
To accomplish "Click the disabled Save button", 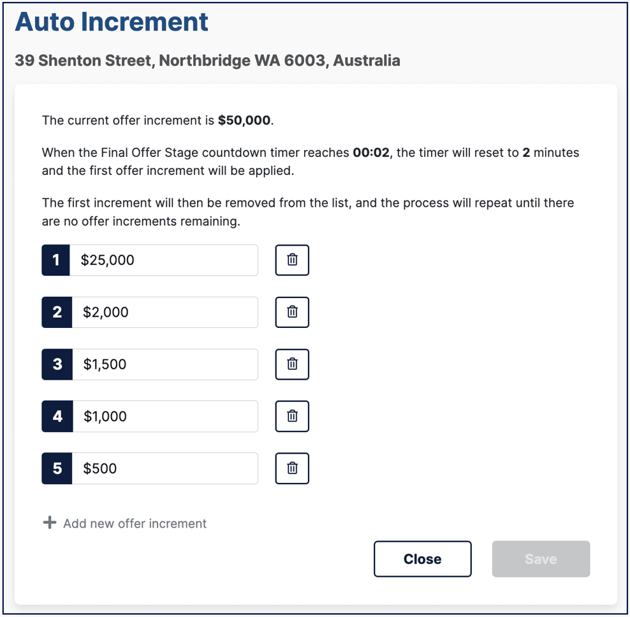I will (540, 558).
